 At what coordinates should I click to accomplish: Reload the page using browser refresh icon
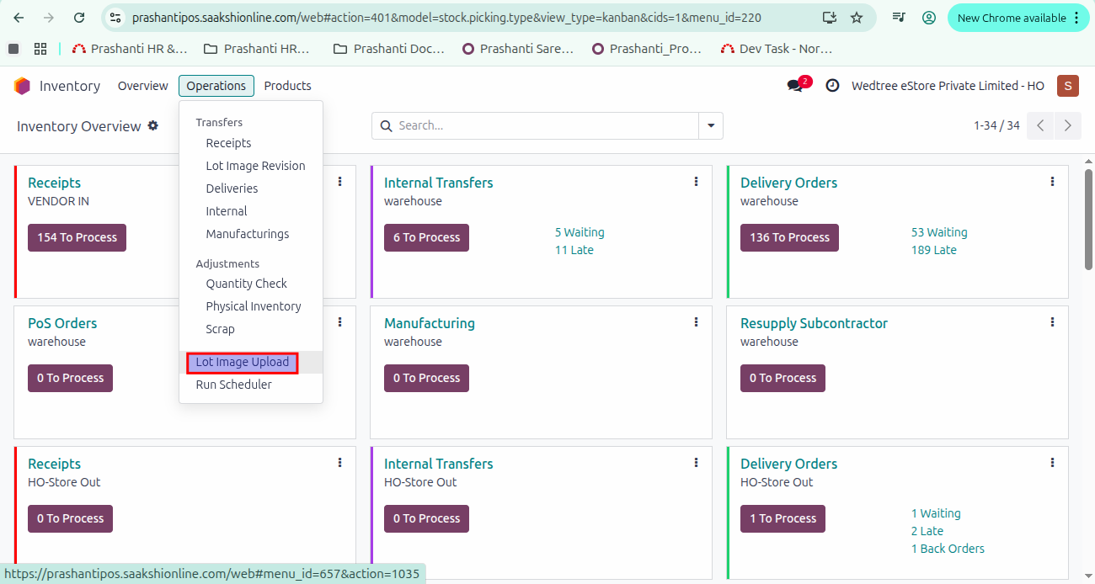pyautogui.click(x=79, y=18)
